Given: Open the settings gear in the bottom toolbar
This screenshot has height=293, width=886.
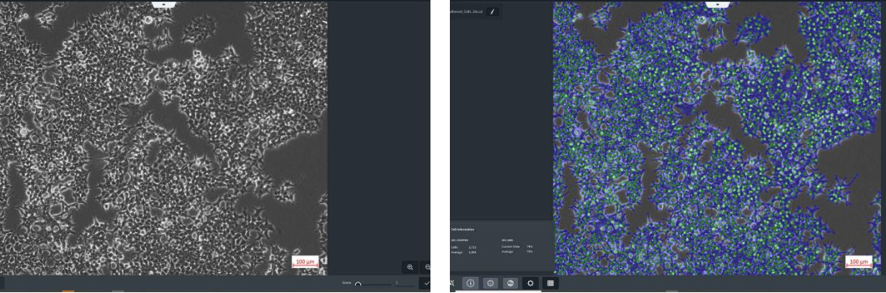Looking at the screenshot, I should pos(530,282).
